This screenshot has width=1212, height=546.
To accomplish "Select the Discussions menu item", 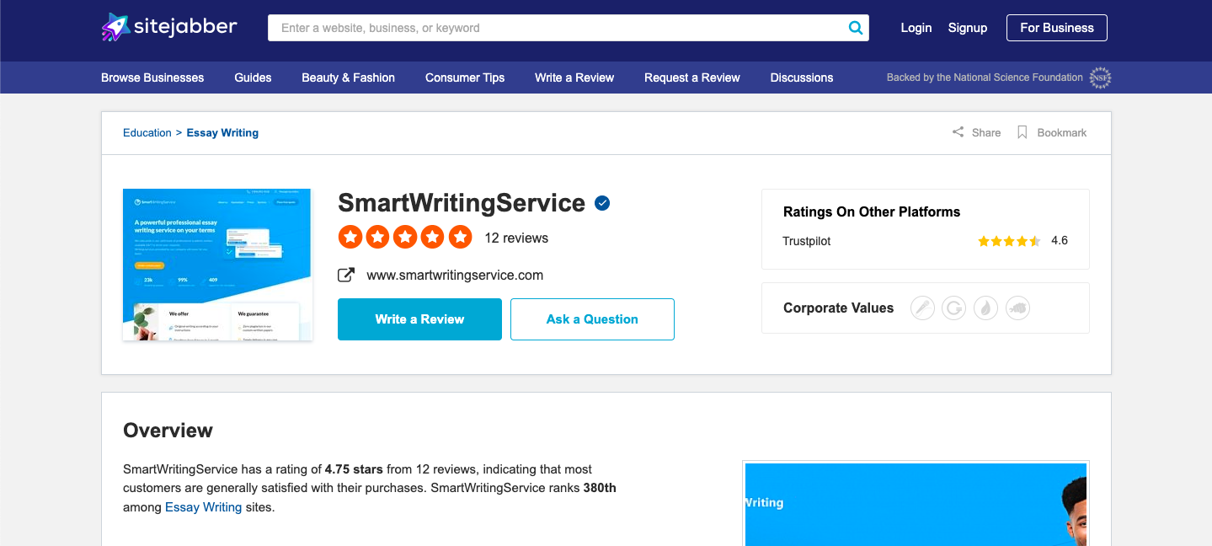I will click(800, 78).
